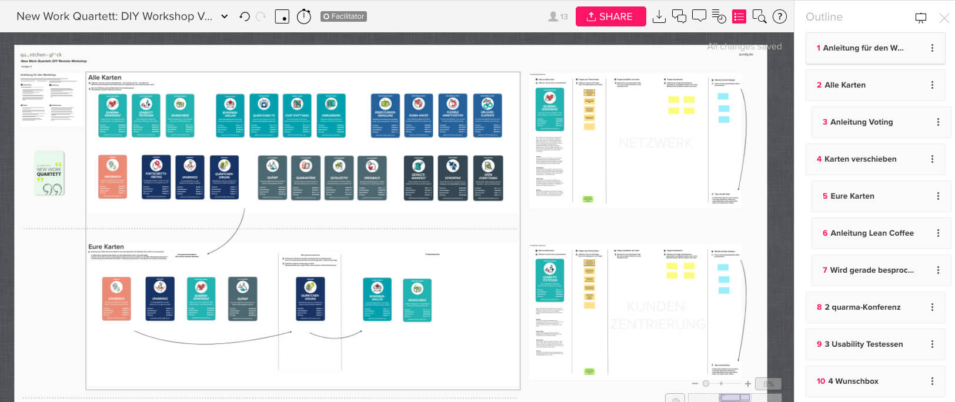Image resolution: width=955 pixels, height=402 pixels.
Task: Open the activity history list icon
Action: (719, 16)
